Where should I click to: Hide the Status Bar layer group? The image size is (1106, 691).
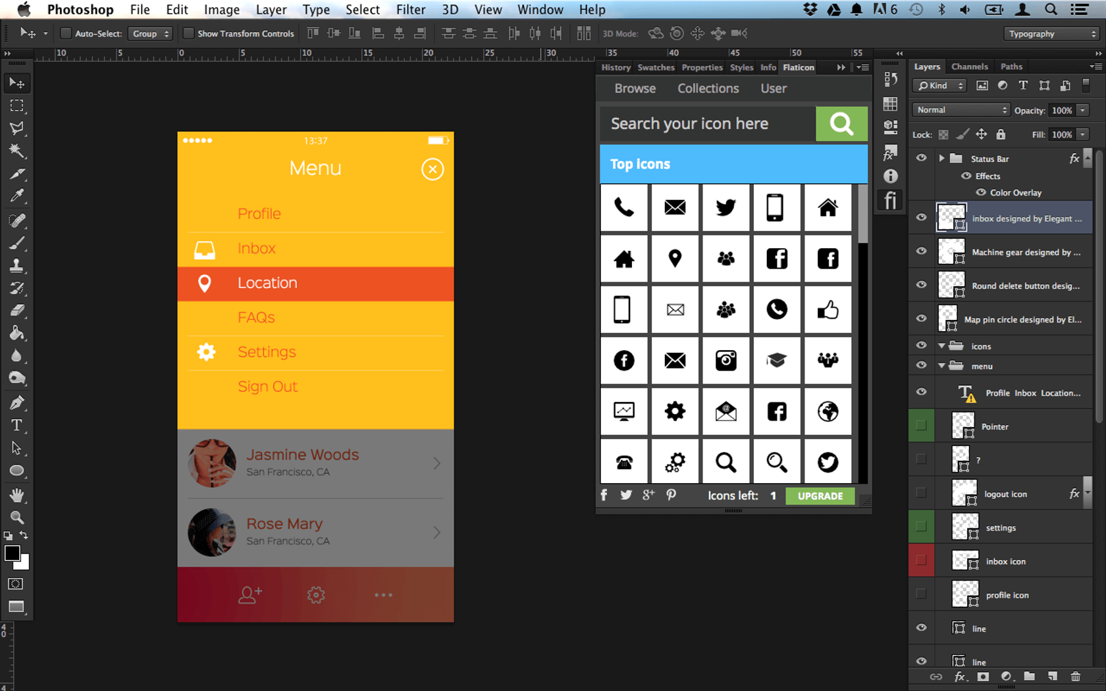pos(921,158)
